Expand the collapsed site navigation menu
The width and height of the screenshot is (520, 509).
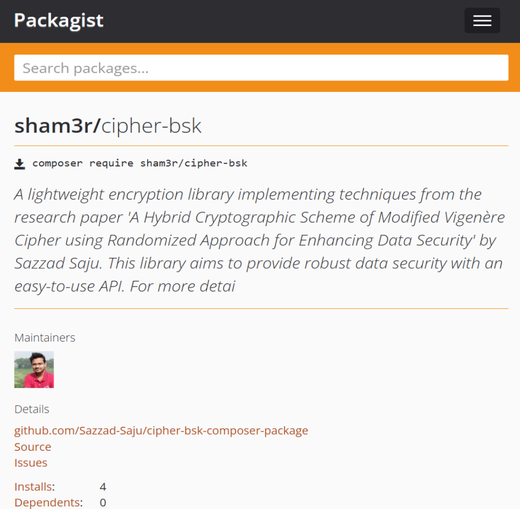point(482,20)
